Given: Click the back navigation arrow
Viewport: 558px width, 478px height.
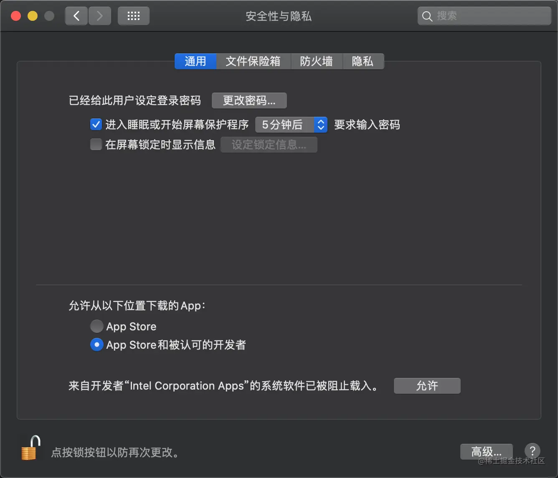Looking at the screenshot, I should (76, 16).
